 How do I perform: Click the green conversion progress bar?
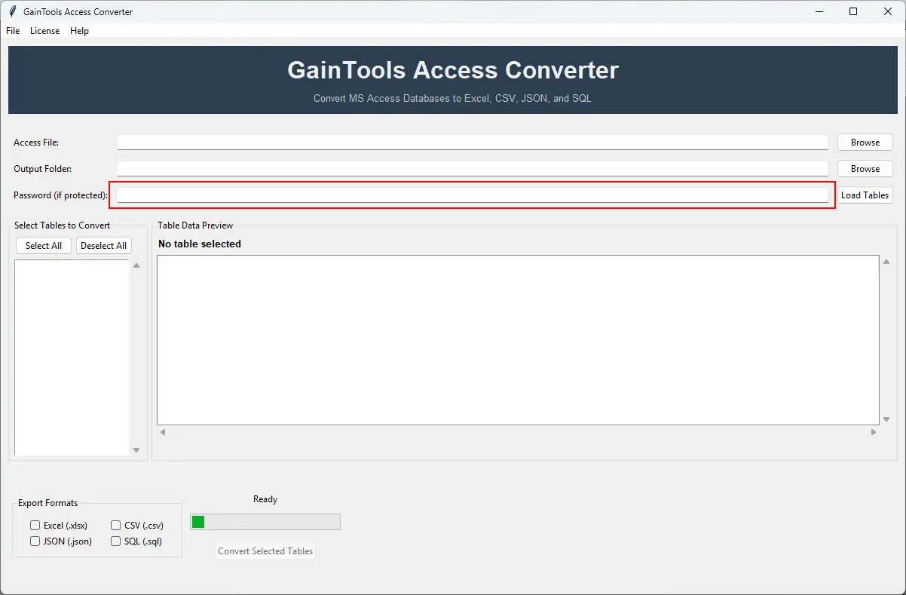point(265,522)
